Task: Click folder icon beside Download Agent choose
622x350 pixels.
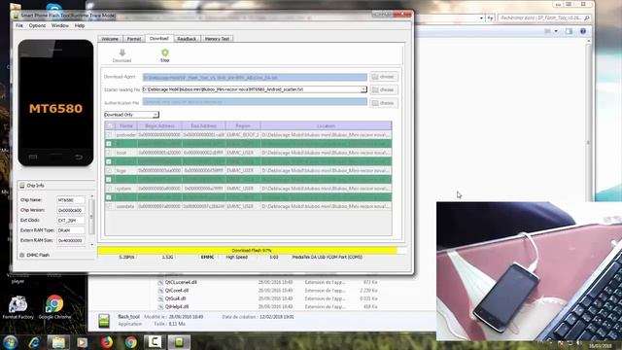Action: pyautogui.click(x=375, y=77)
